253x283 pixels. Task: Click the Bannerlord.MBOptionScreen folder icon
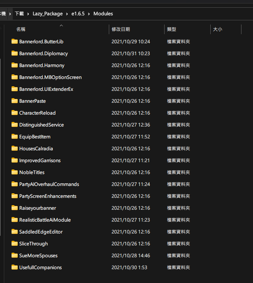15,77
